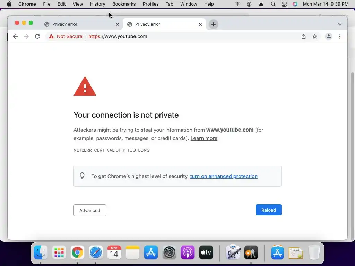Click the blue Reload button
The height and width of the screenshot is (266, 355).
coord(269,210)
